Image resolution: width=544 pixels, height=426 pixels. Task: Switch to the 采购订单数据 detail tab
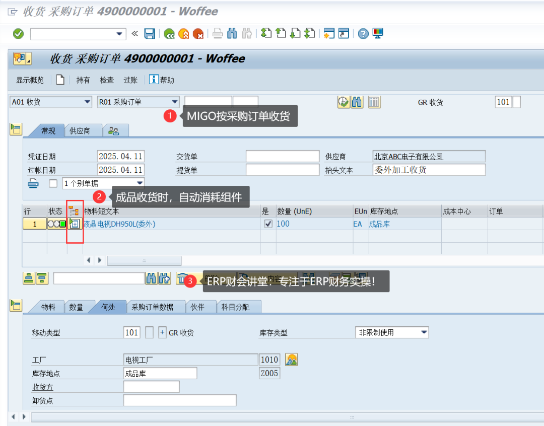point(152,307)
